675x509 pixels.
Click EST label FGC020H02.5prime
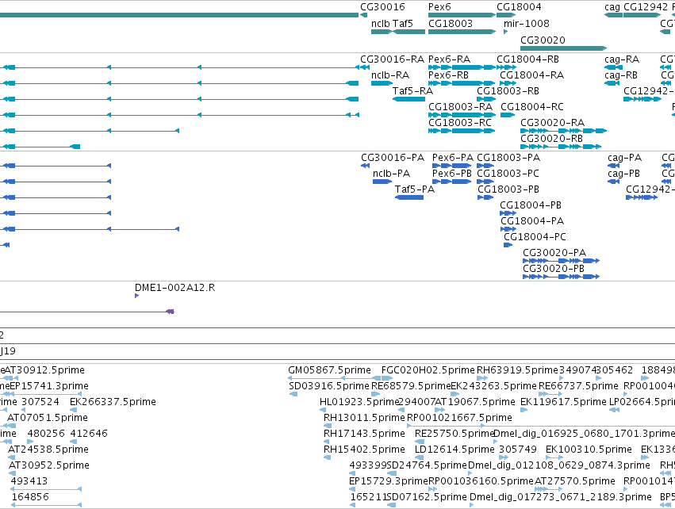click(x=428, y=370)
